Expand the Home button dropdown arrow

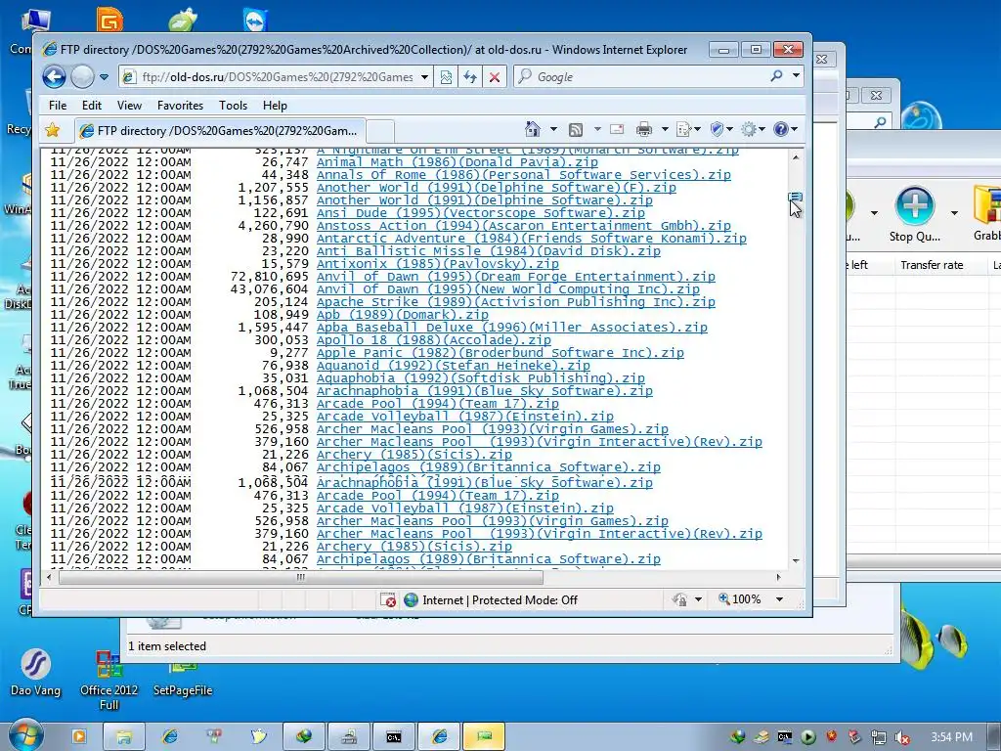click(553, 130)
